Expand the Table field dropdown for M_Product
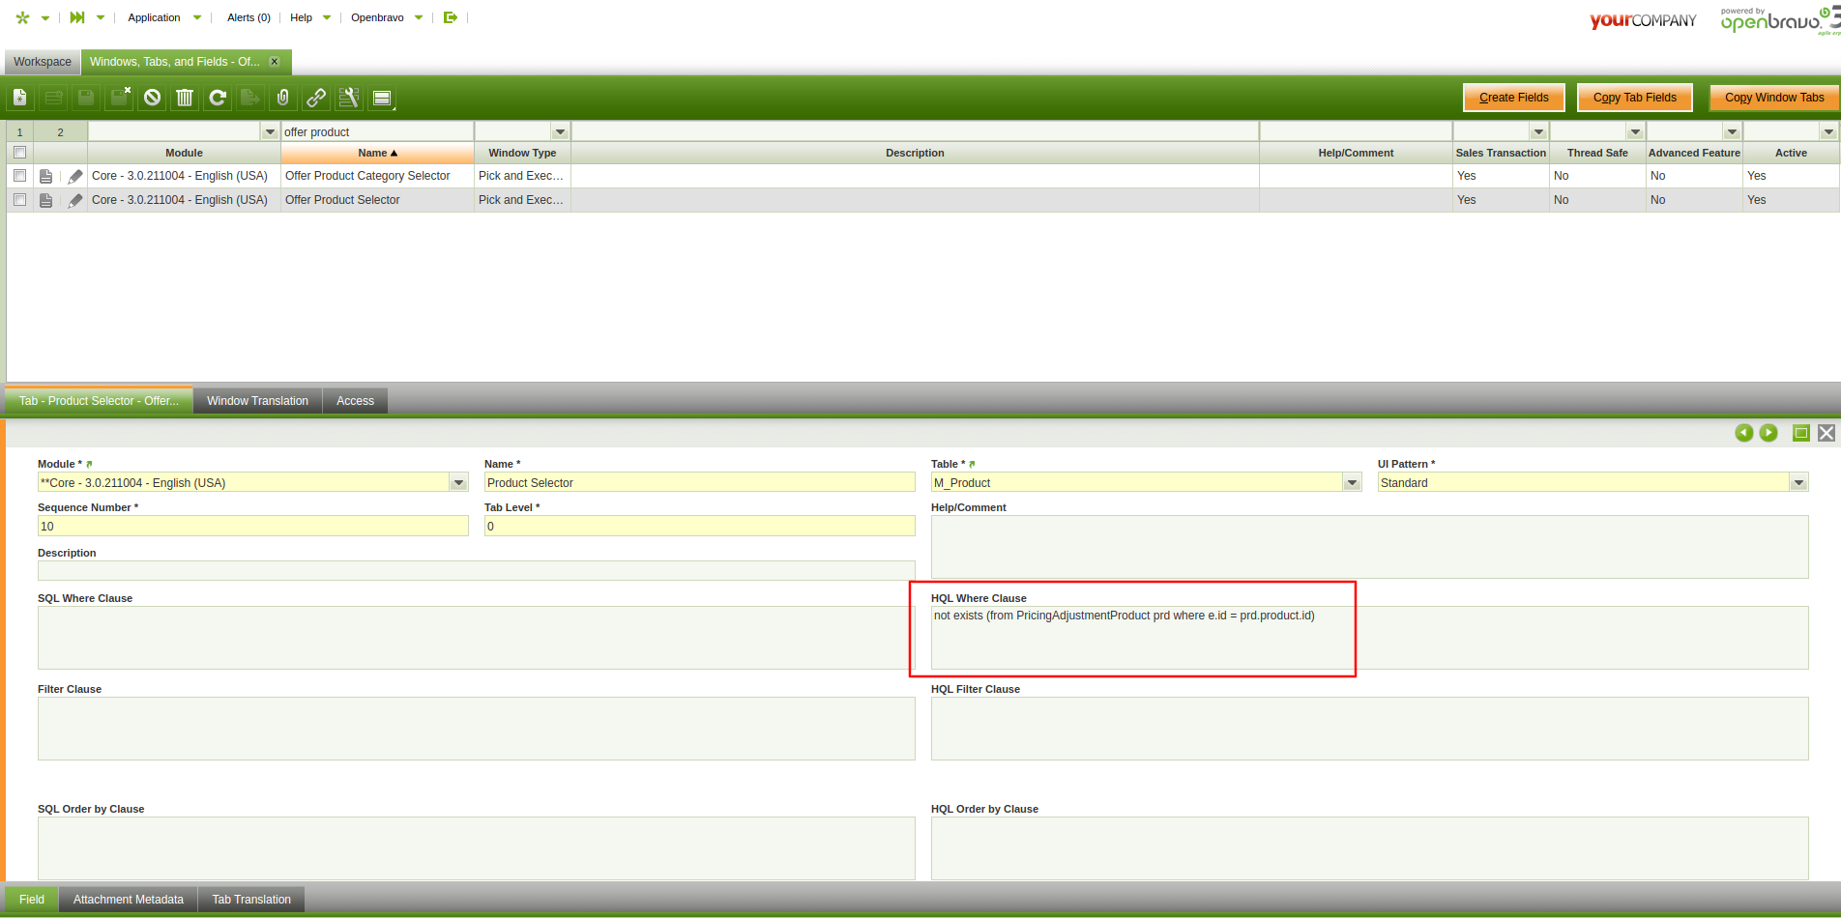 [x=1352, y=483]
